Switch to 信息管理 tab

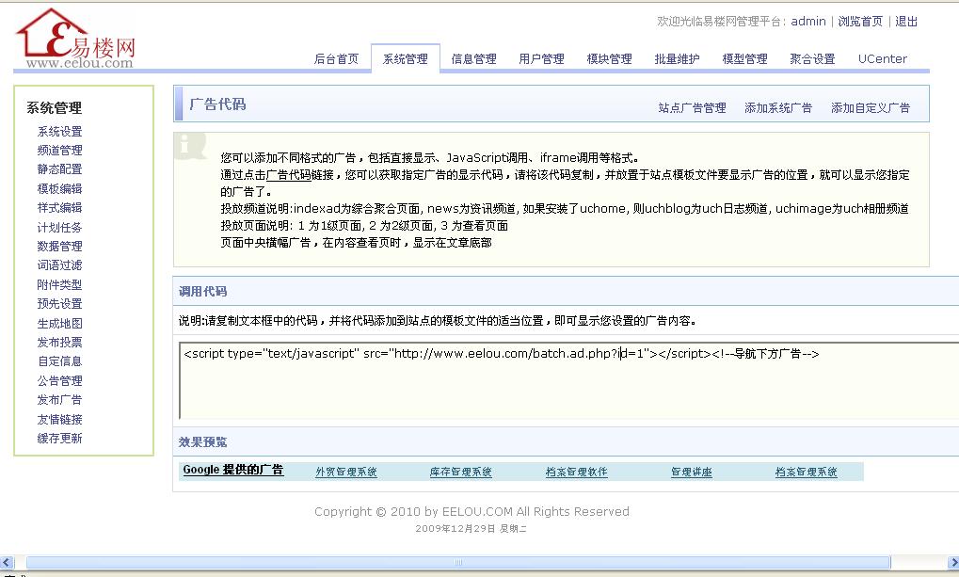(x=474, y=58)
